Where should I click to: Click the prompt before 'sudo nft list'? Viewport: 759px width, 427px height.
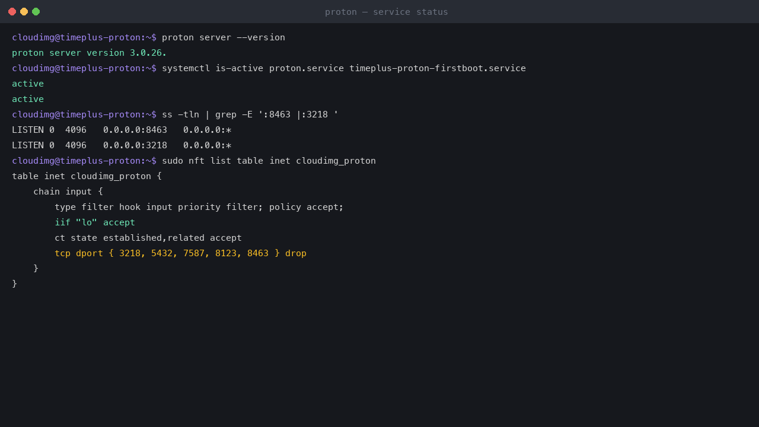point(84,161)
